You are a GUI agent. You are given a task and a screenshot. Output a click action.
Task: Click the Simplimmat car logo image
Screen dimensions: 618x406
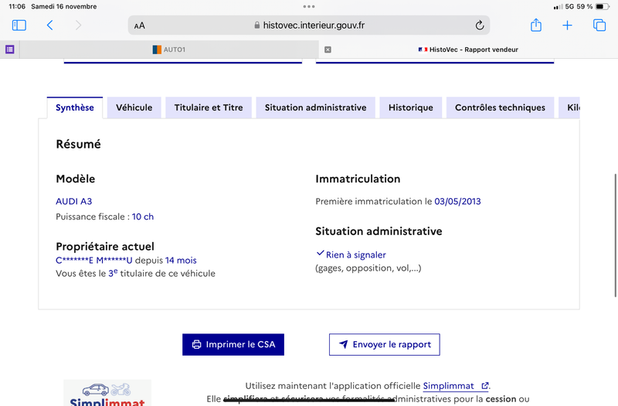107,393
